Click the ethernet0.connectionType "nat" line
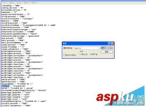Screen dimensions: 146x107 point(19,30)
